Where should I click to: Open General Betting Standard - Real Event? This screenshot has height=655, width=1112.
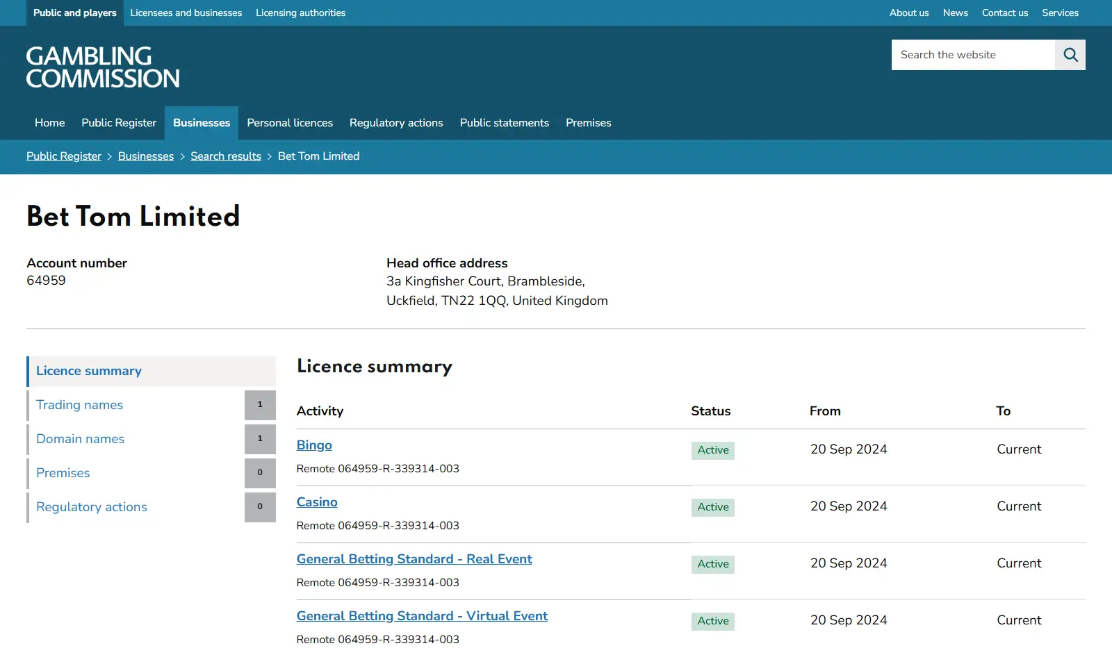pyautogui.click(x=414, y=559)
